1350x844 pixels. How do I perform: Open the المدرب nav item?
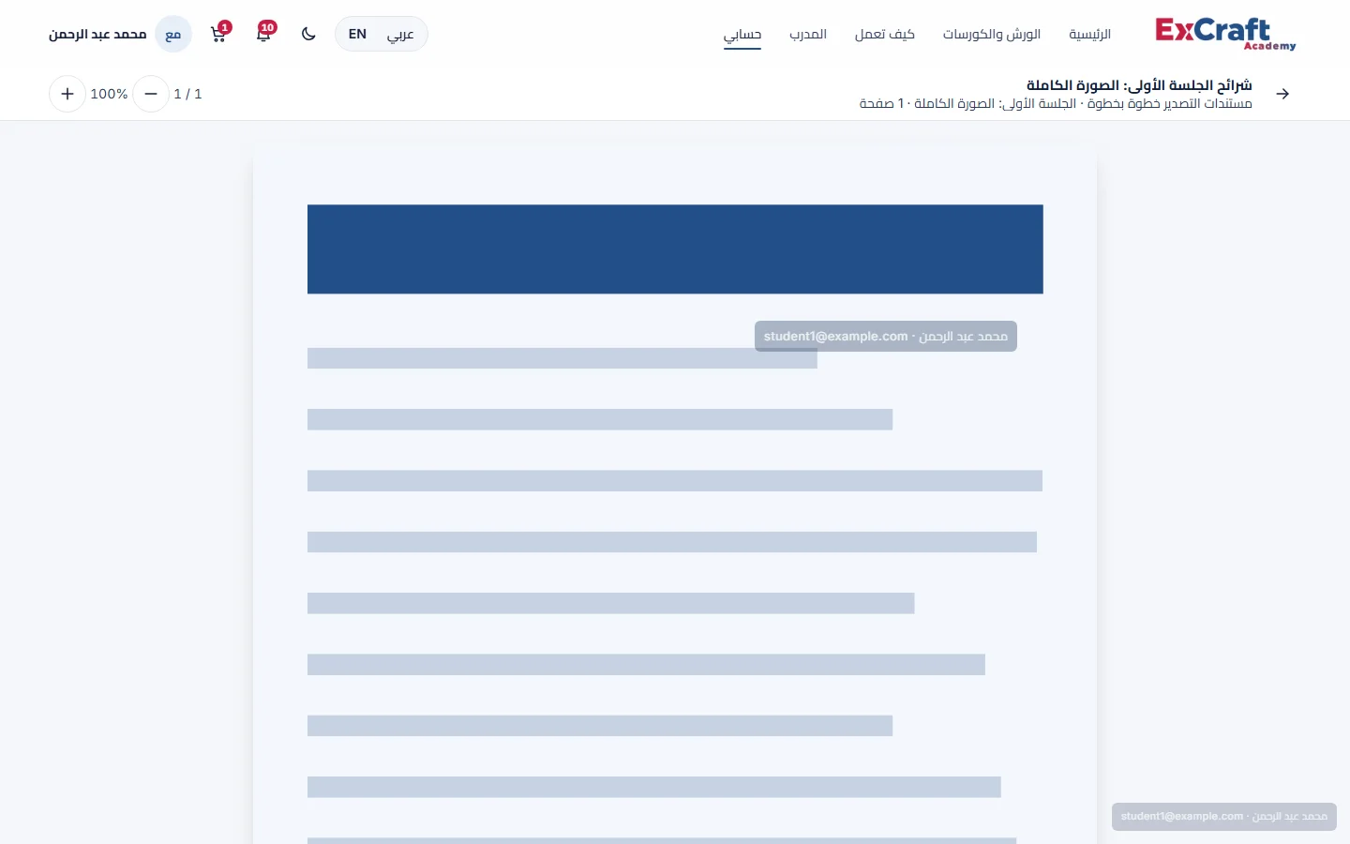[808, 34]
